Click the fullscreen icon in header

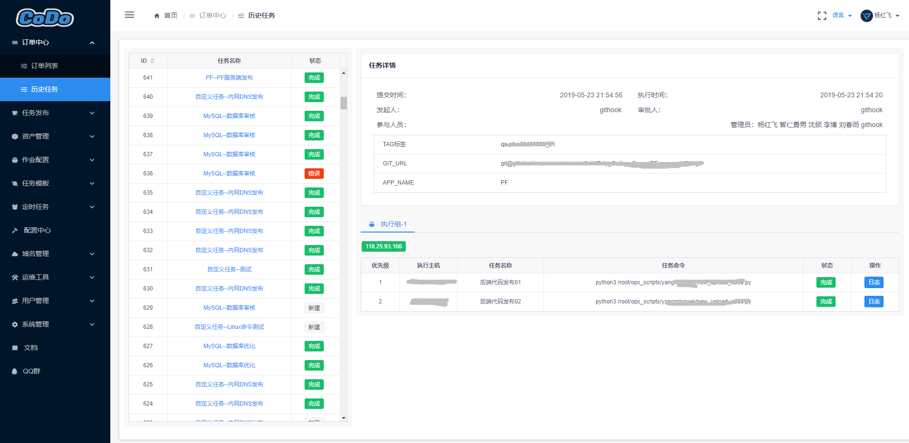click(822, 16)
